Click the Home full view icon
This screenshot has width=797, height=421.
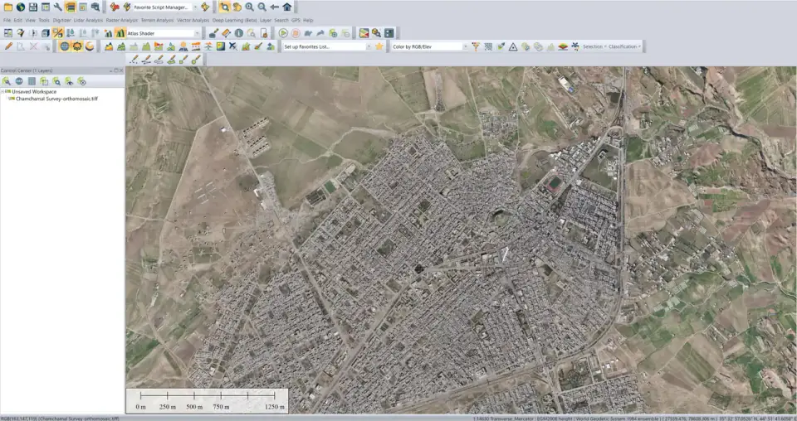pos(287,7)
